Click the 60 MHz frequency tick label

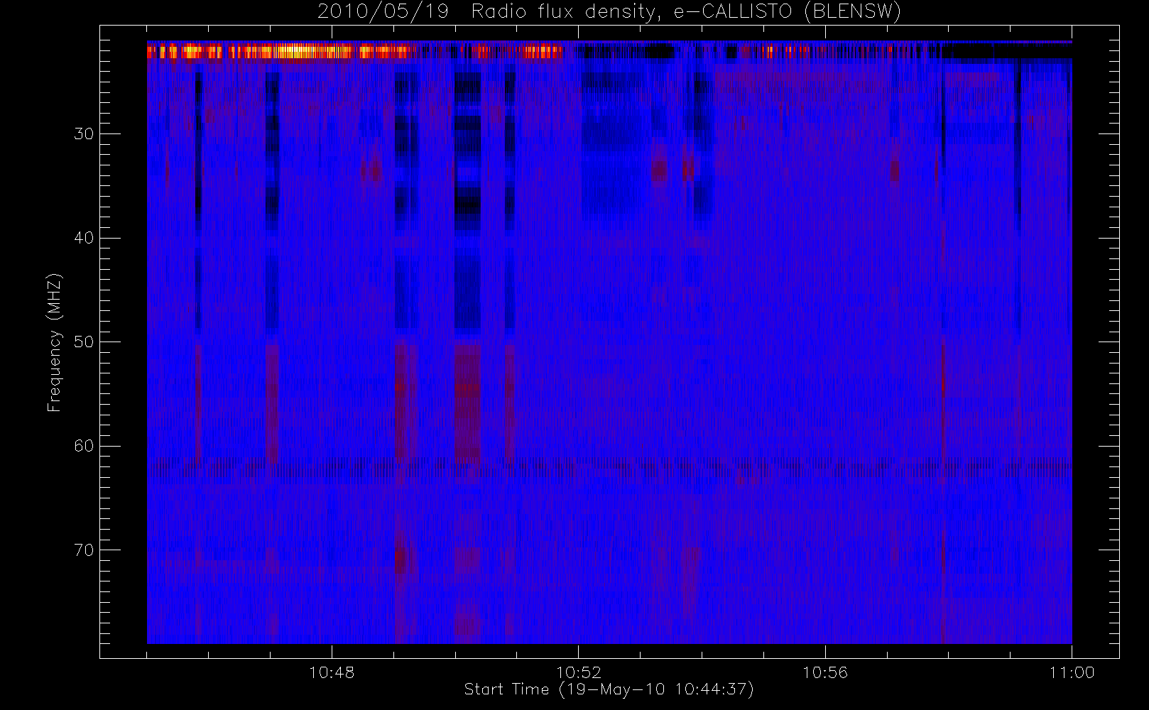(x=84, y=446)
